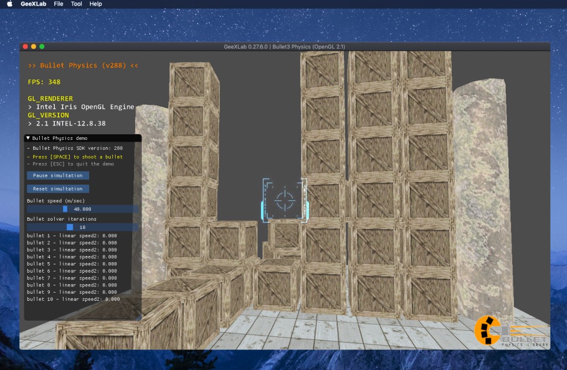Click the 'bullet 1 - linear speed2' row

(72, 236)
